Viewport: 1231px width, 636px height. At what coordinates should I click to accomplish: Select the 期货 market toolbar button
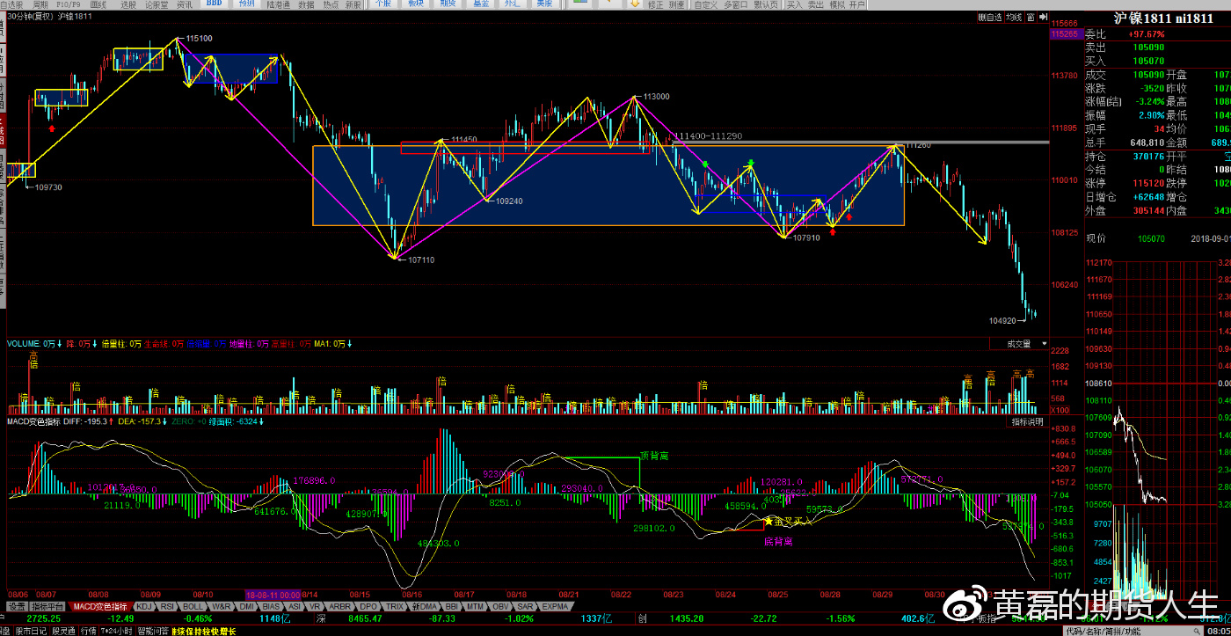(448, 4)
